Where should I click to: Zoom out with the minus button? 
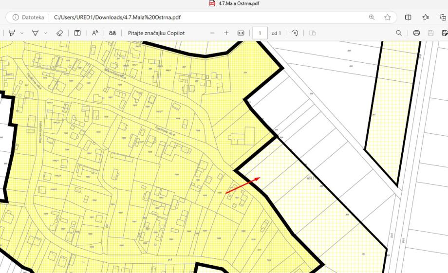[x=212, y=33]
